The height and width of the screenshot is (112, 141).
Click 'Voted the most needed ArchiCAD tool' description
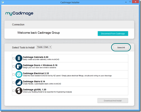coord(67,76)
